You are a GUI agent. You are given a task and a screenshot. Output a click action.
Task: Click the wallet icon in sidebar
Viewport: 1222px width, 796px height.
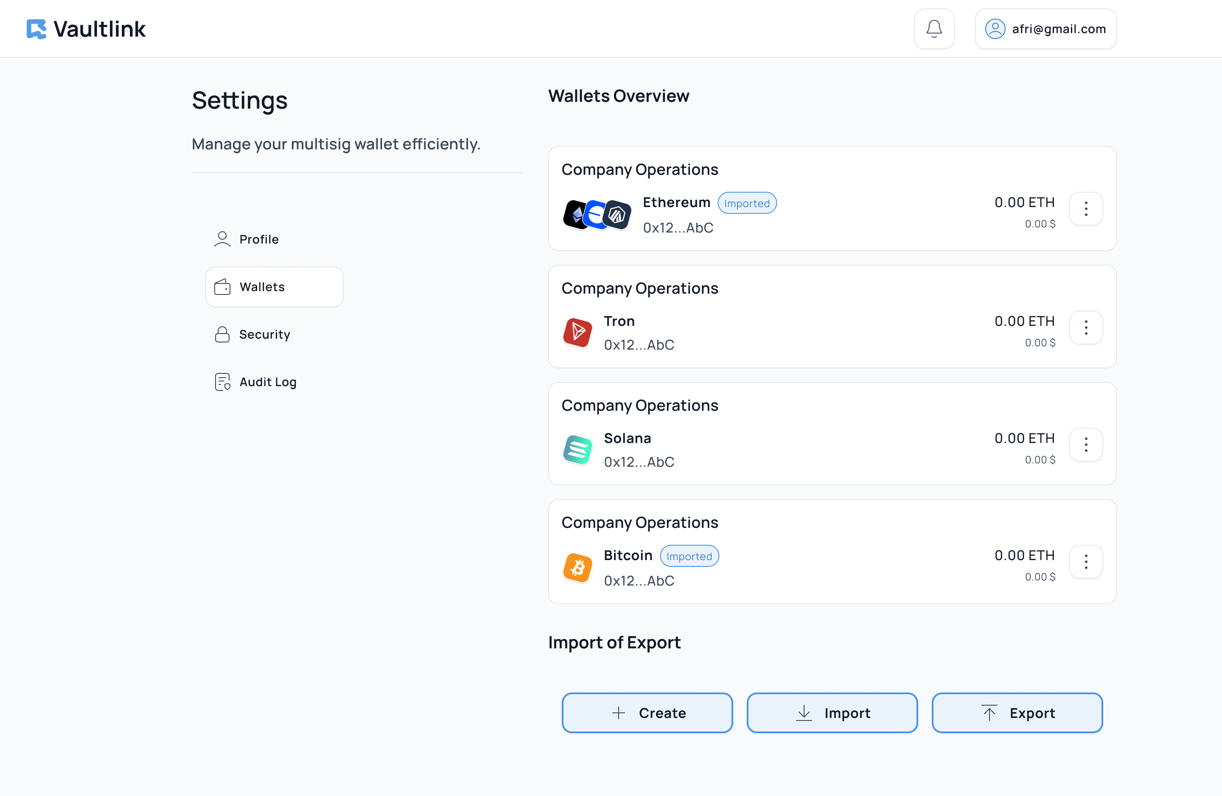pos(222,287)
